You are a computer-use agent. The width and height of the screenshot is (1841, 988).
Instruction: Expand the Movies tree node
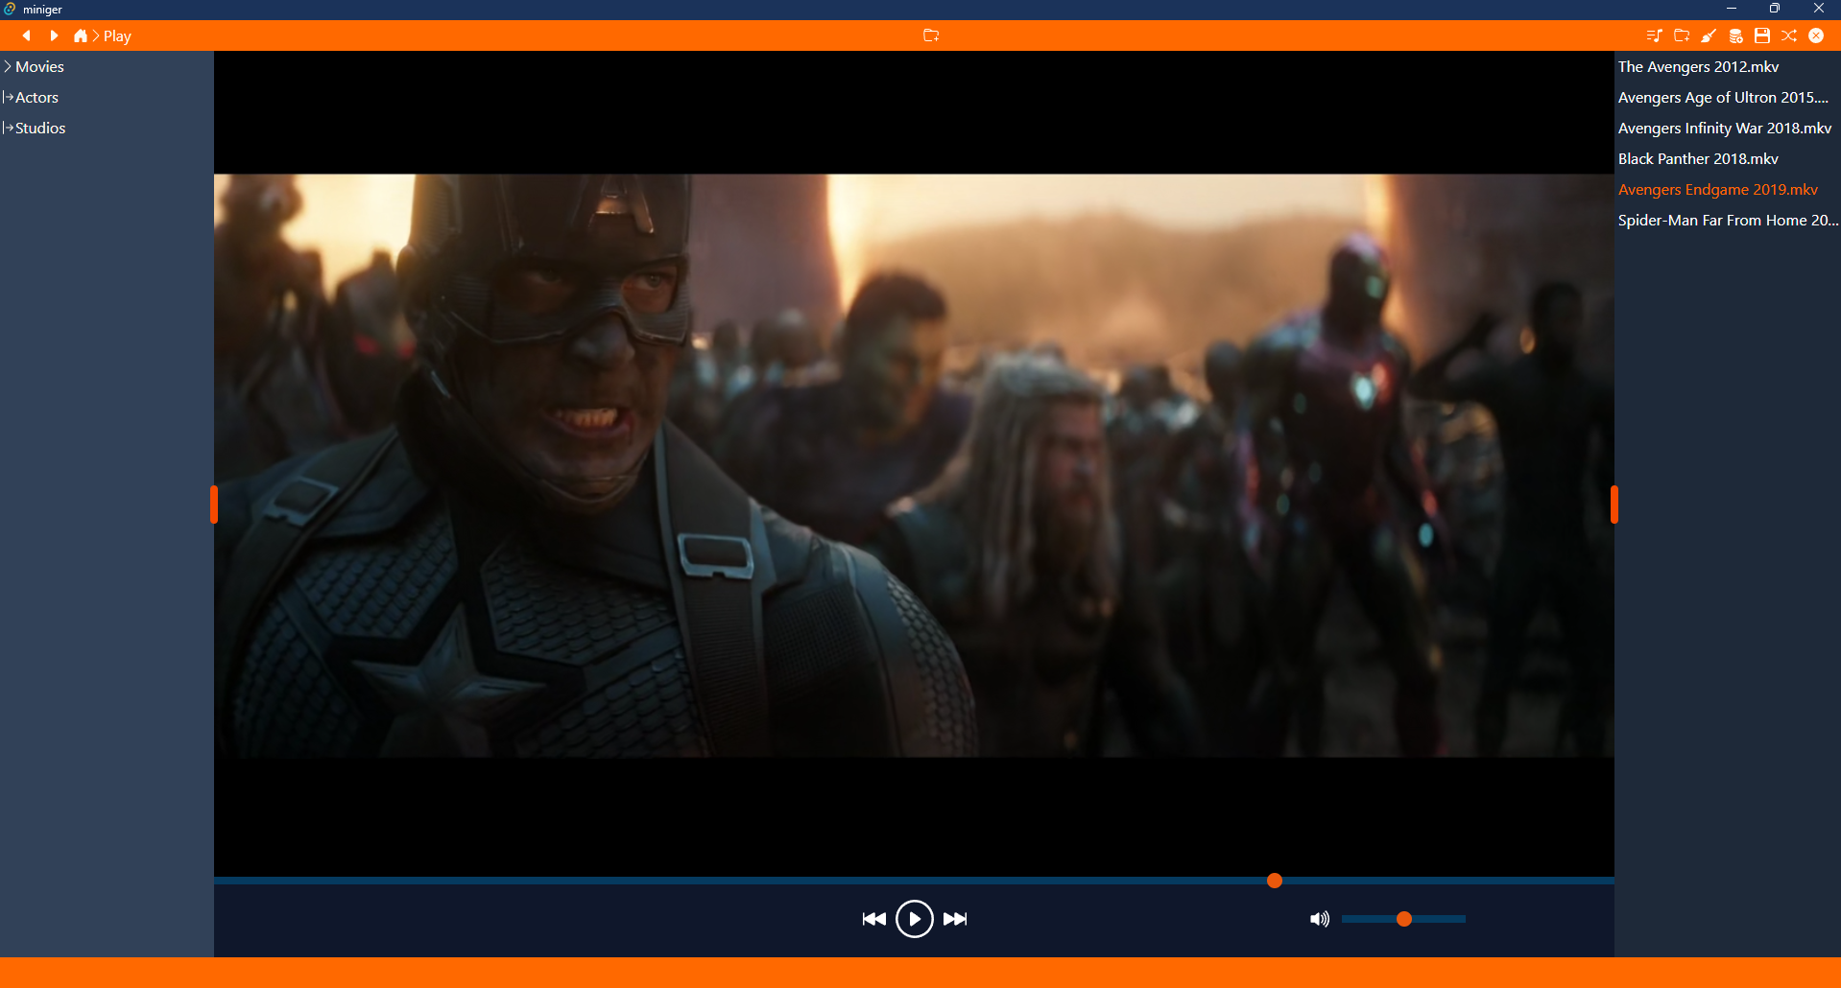tap(9, 66)
